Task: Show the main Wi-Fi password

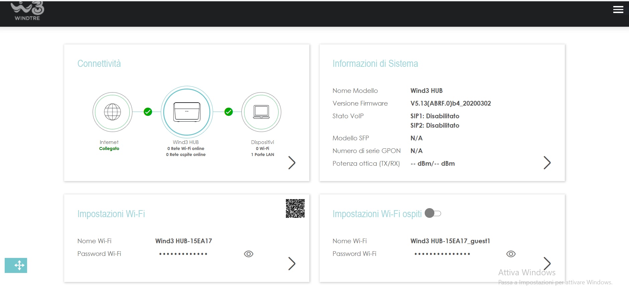Action: [x=248, y=254]
